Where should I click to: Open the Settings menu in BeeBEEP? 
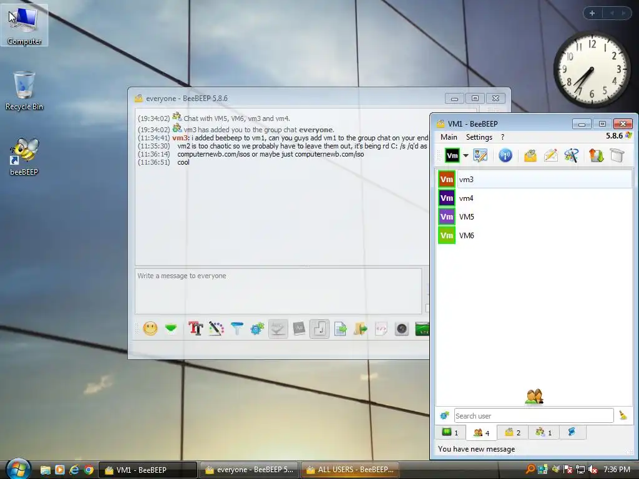[x=479, y=137]
